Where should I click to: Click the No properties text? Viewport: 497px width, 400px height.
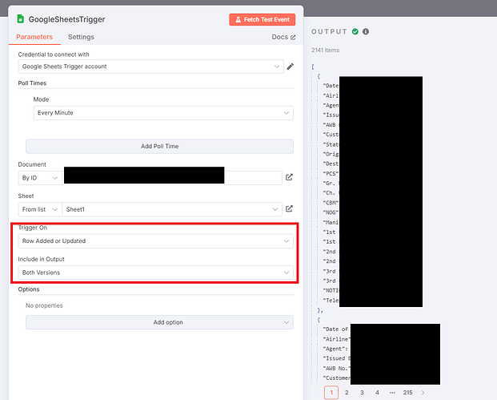click(44, 305)
